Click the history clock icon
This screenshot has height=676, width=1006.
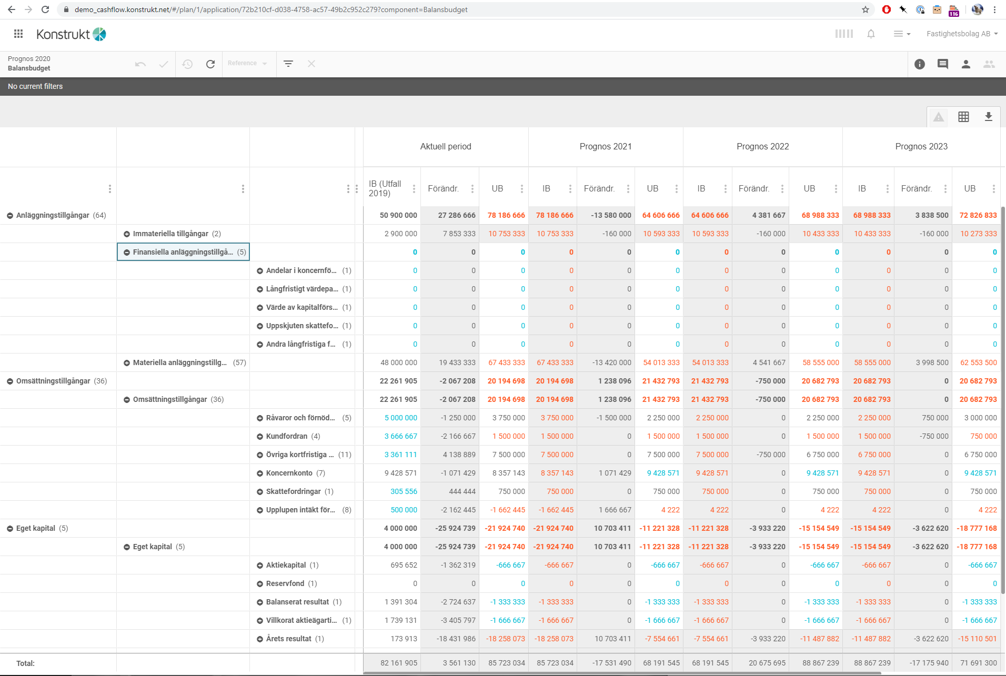pyautogui.click(x=187, y=64)
